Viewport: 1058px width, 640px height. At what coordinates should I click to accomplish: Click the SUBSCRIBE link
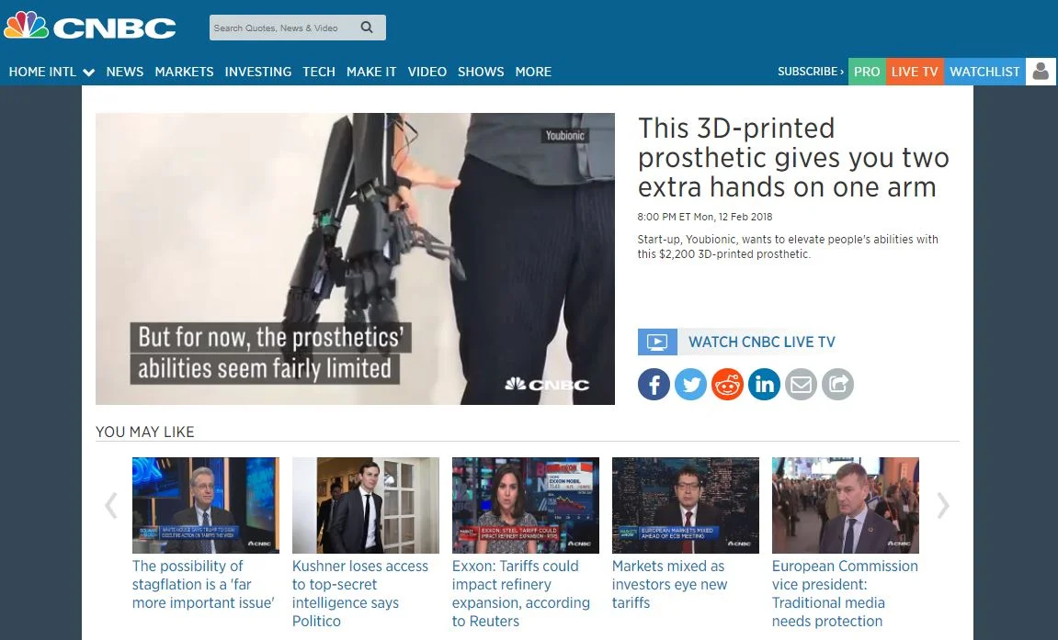(x=811, y=72)
